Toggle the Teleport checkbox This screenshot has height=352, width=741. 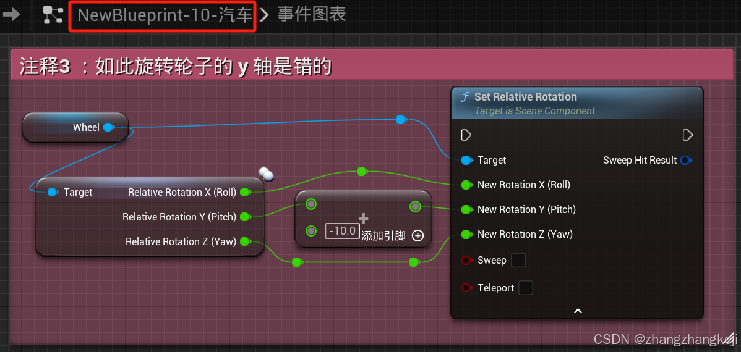[526, 288]
